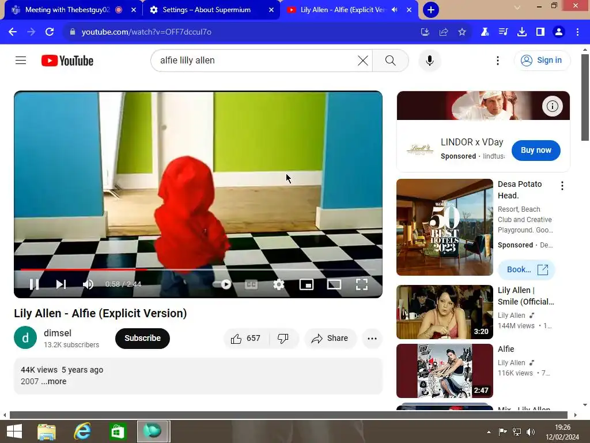Open the menu for Desa Potato Head ad
Screen dimensions: 590x443
[562, 185]
